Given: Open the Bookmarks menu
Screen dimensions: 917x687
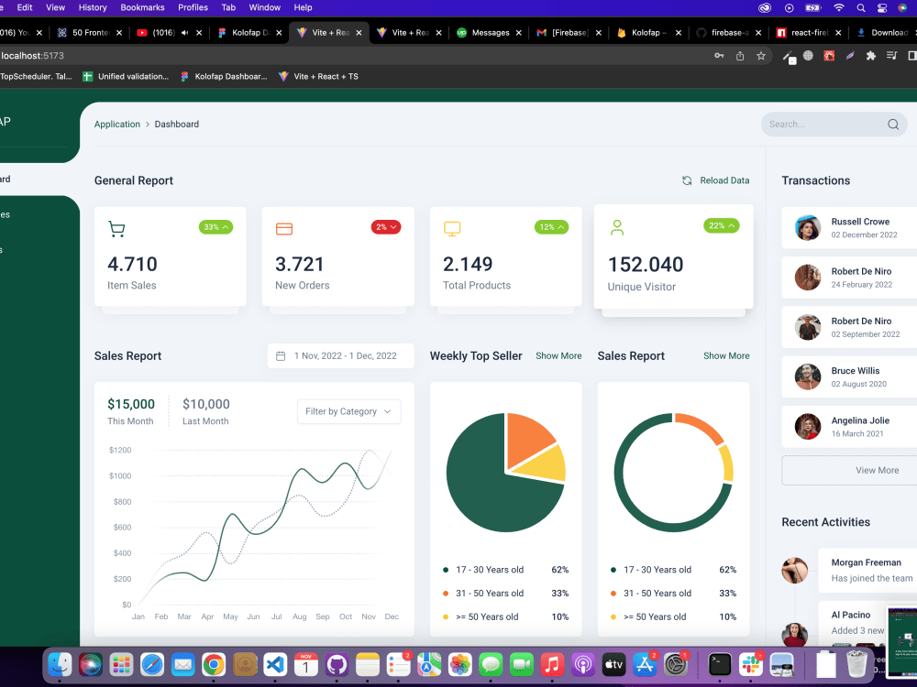Looking at the screenshot, I should 142,7.
